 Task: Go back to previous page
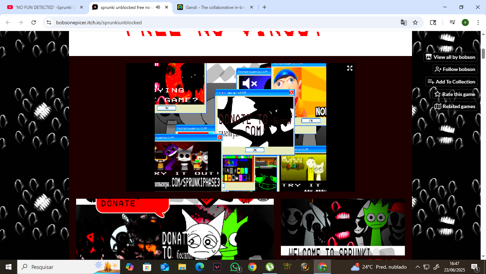coord(8,22)
